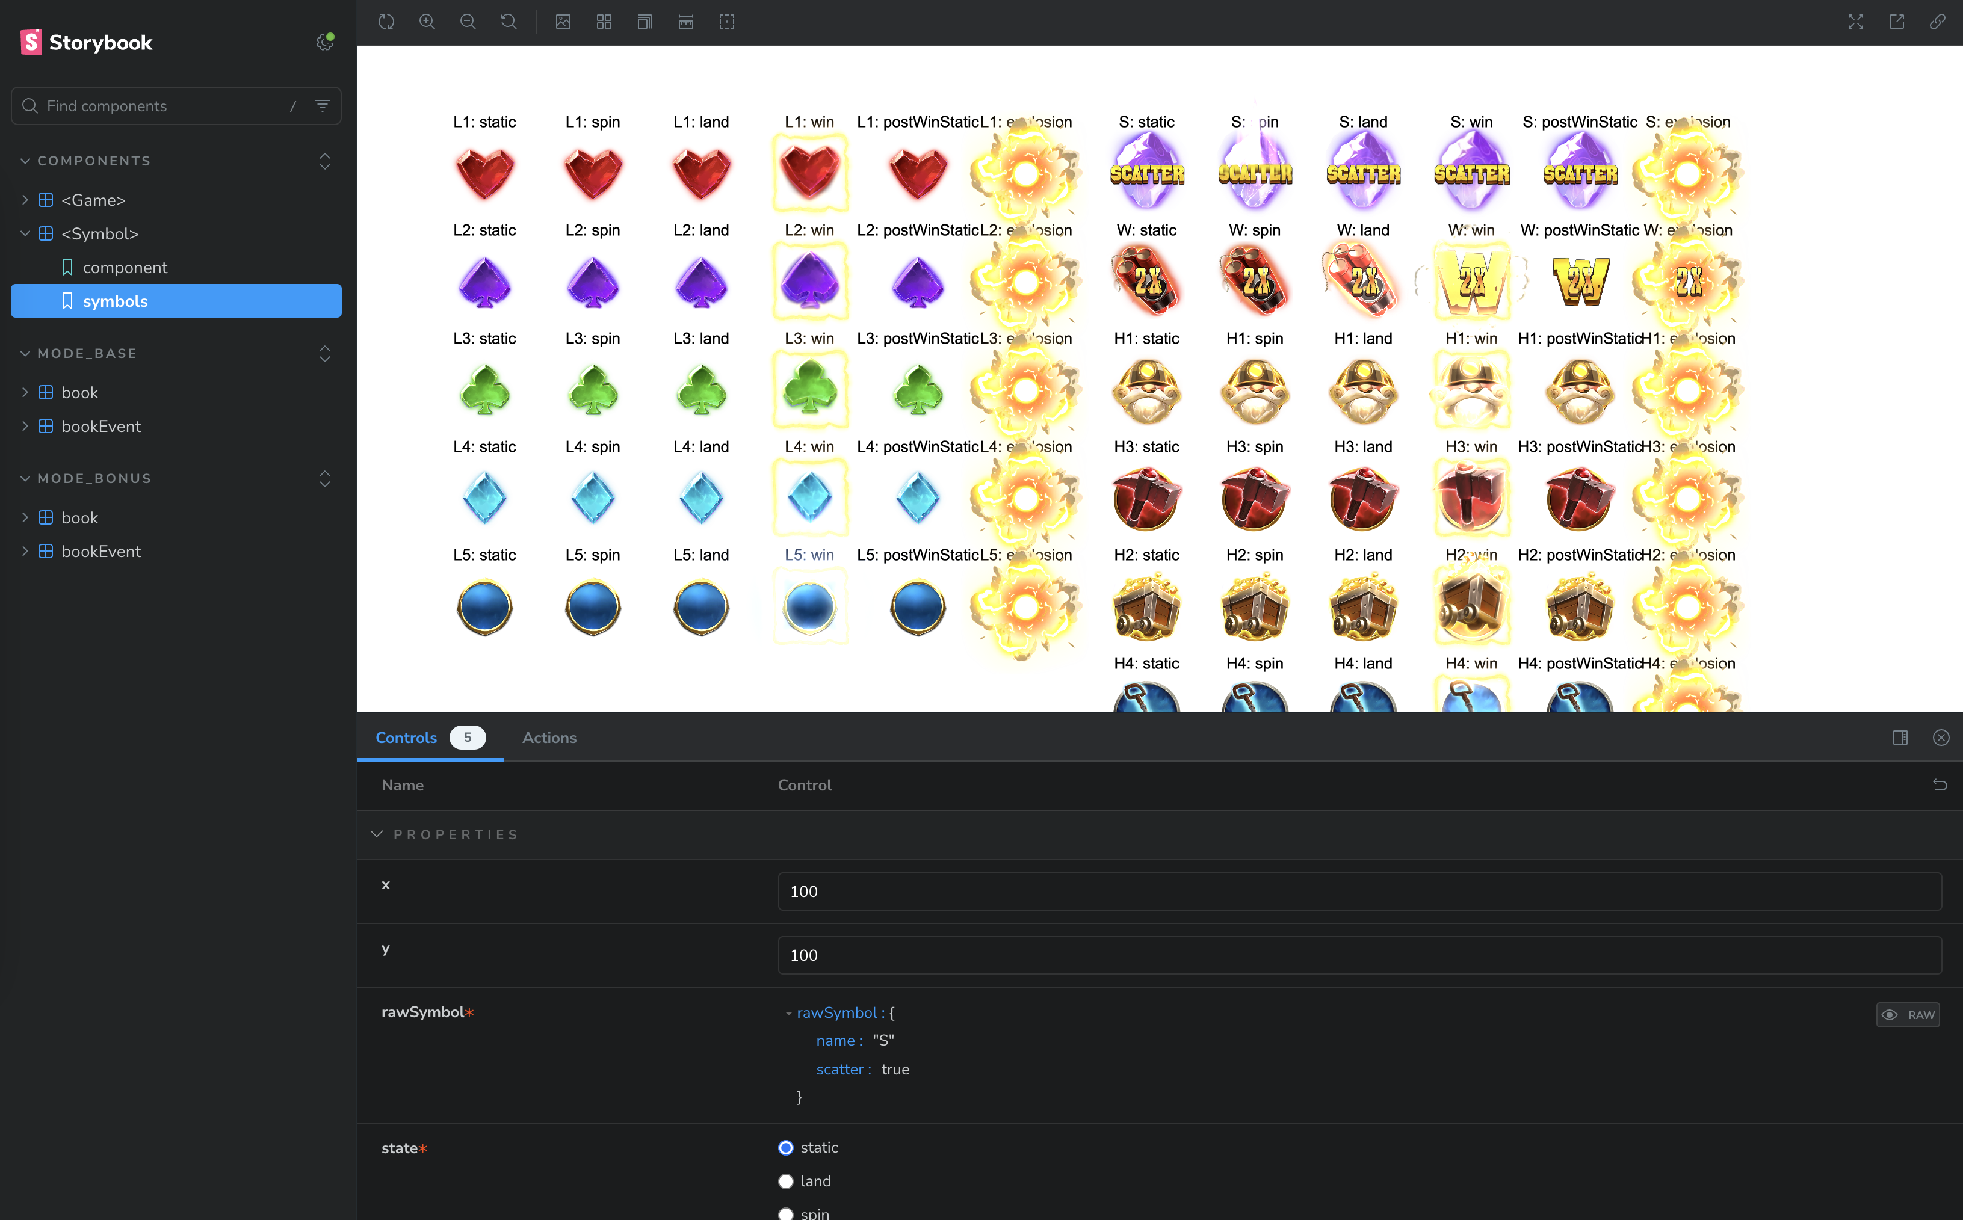Image resolution: width=1963 pixels, height=1220 pixels.
Task: Reset canvas zoom level
Action: point(509,22)
